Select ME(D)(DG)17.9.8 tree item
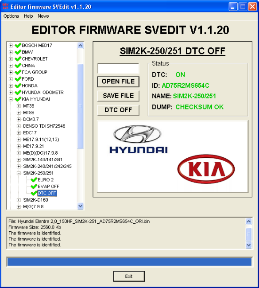 (x=40, y=153)
